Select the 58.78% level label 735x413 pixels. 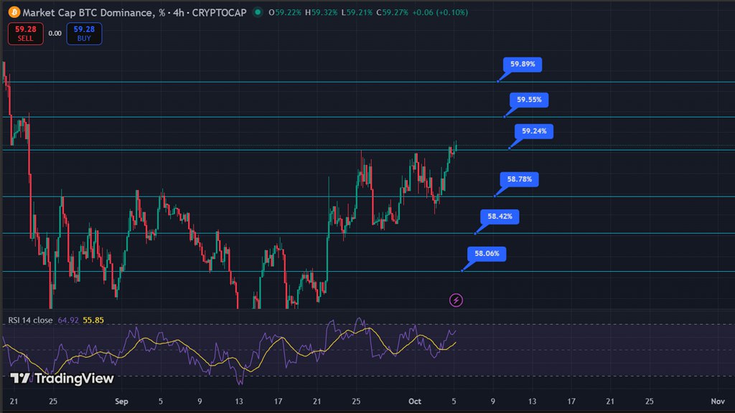(519, 179)
